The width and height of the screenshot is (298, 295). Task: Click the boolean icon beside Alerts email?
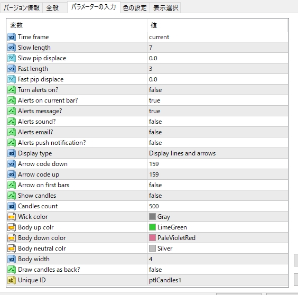[12, 132]
